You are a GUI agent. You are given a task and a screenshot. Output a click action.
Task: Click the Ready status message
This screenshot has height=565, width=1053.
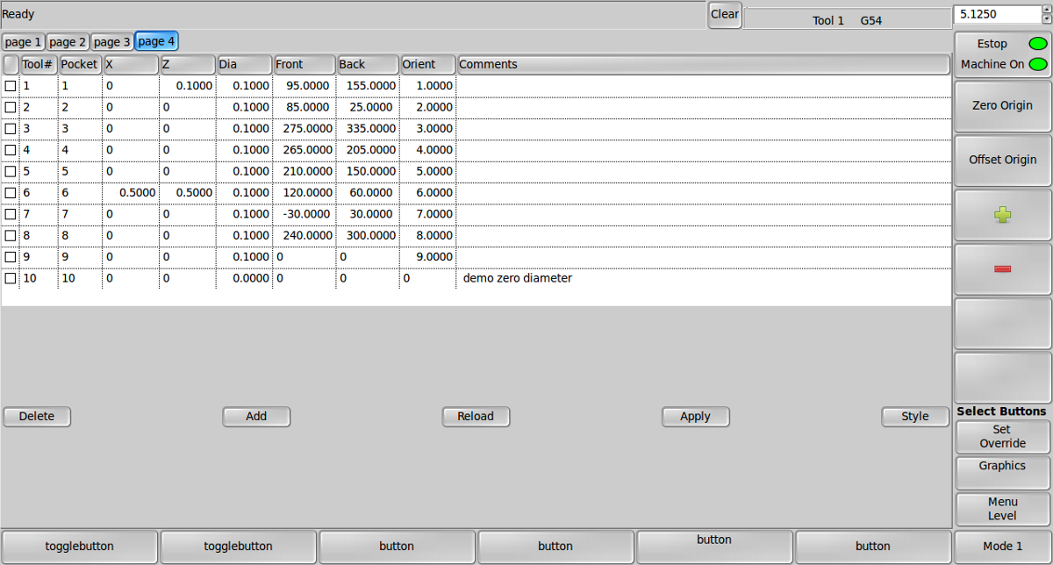(18, 14)
